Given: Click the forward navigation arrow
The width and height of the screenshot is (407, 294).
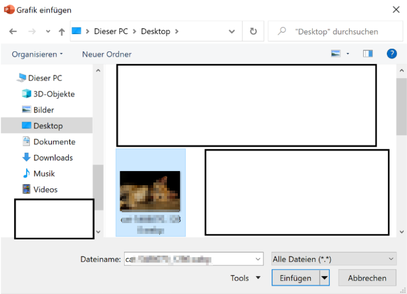Looking at the screenshot, I should 32,31.
